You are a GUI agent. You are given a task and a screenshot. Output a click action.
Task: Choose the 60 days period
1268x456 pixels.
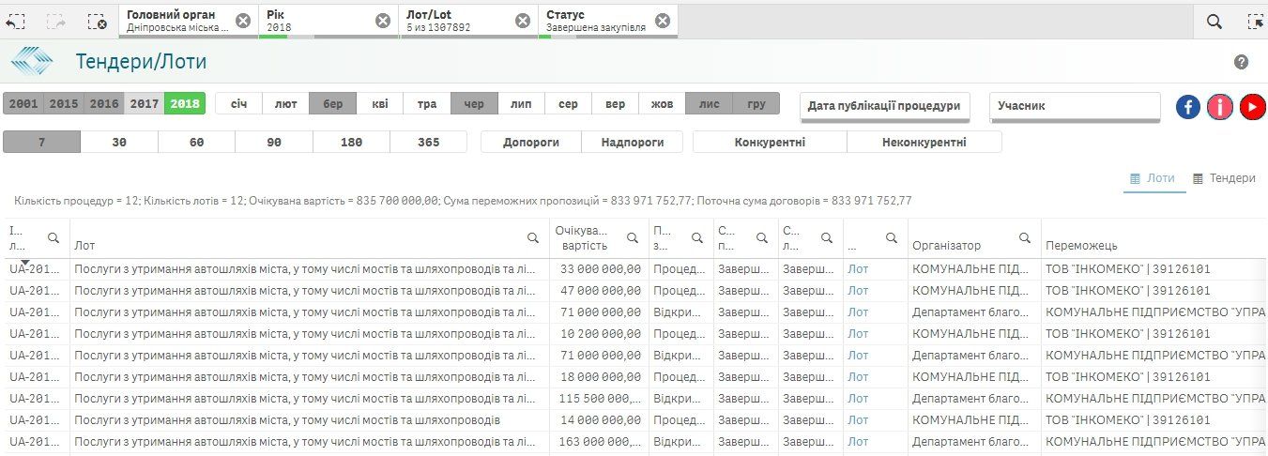pos(196,143)
